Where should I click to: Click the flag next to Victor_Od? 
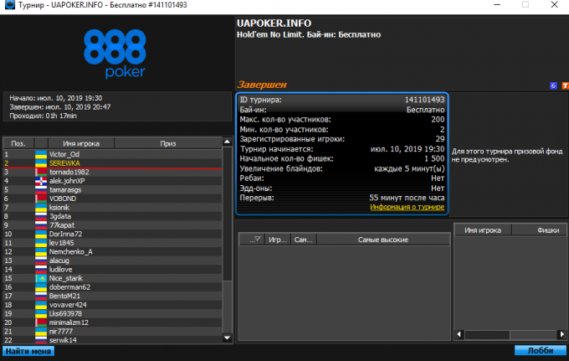coord(41,154)
